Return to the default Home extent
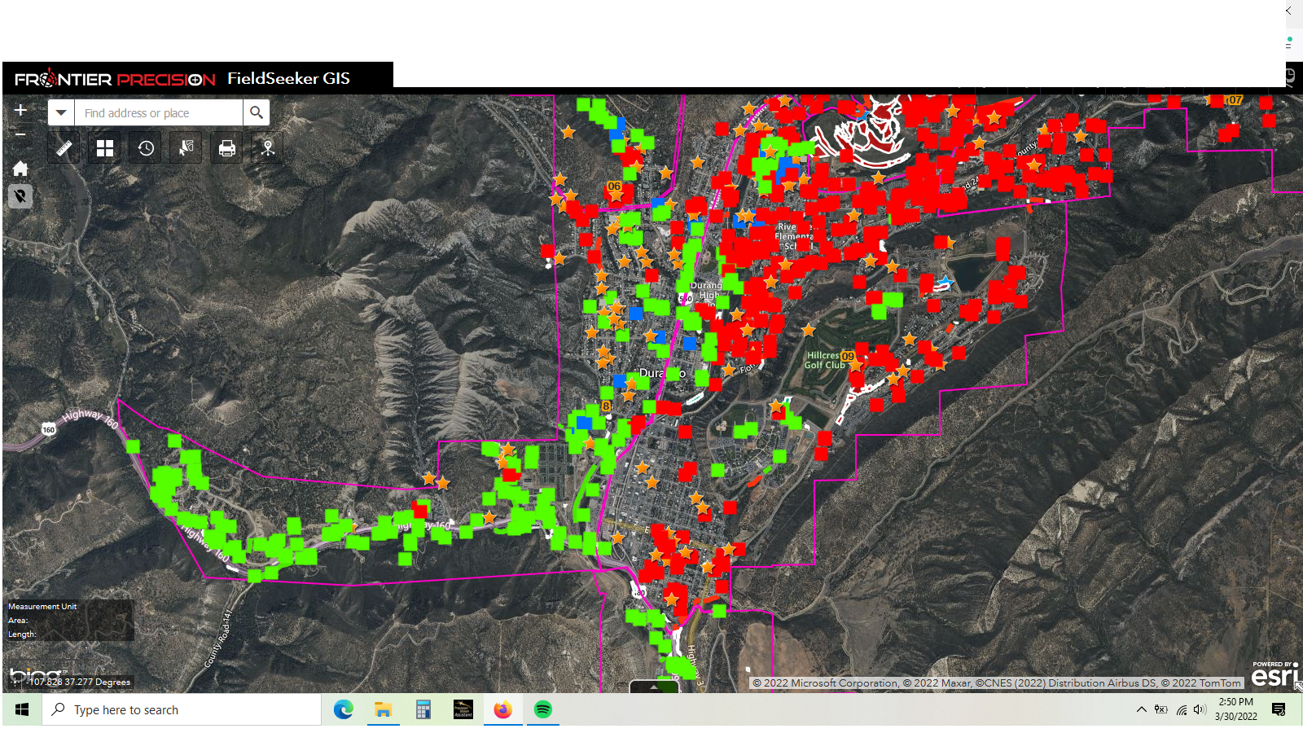Image resolution: width=1303 pixels, height=733 pixels. 20,169
